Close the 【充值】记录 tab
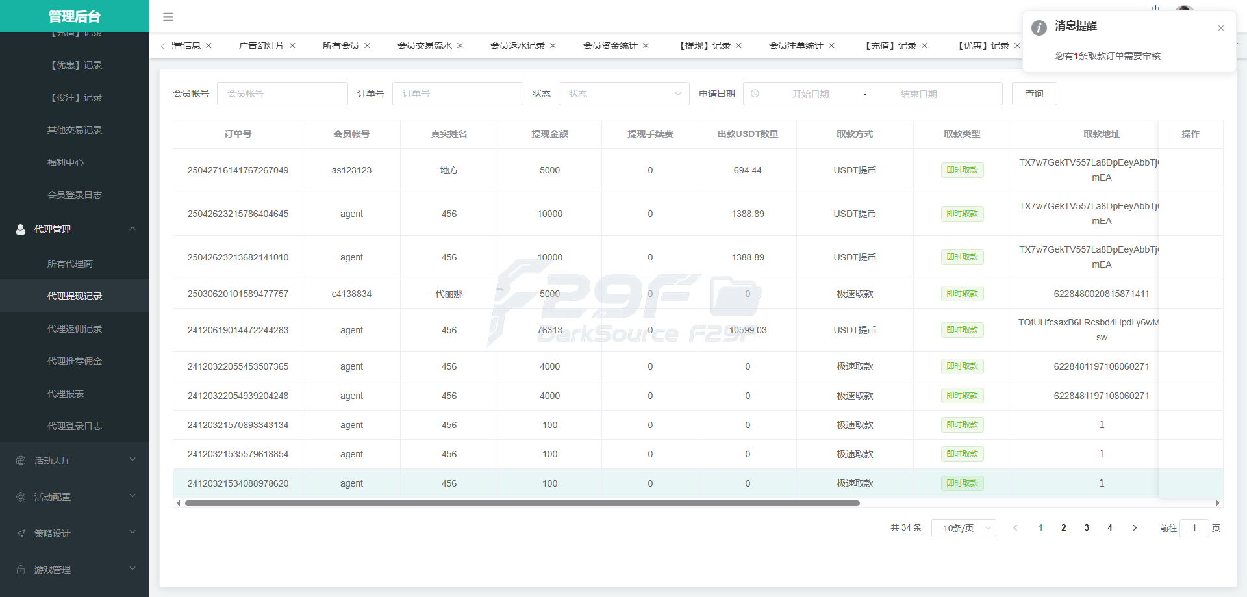Screen dimensions: 1247x597 click(924, 45)
